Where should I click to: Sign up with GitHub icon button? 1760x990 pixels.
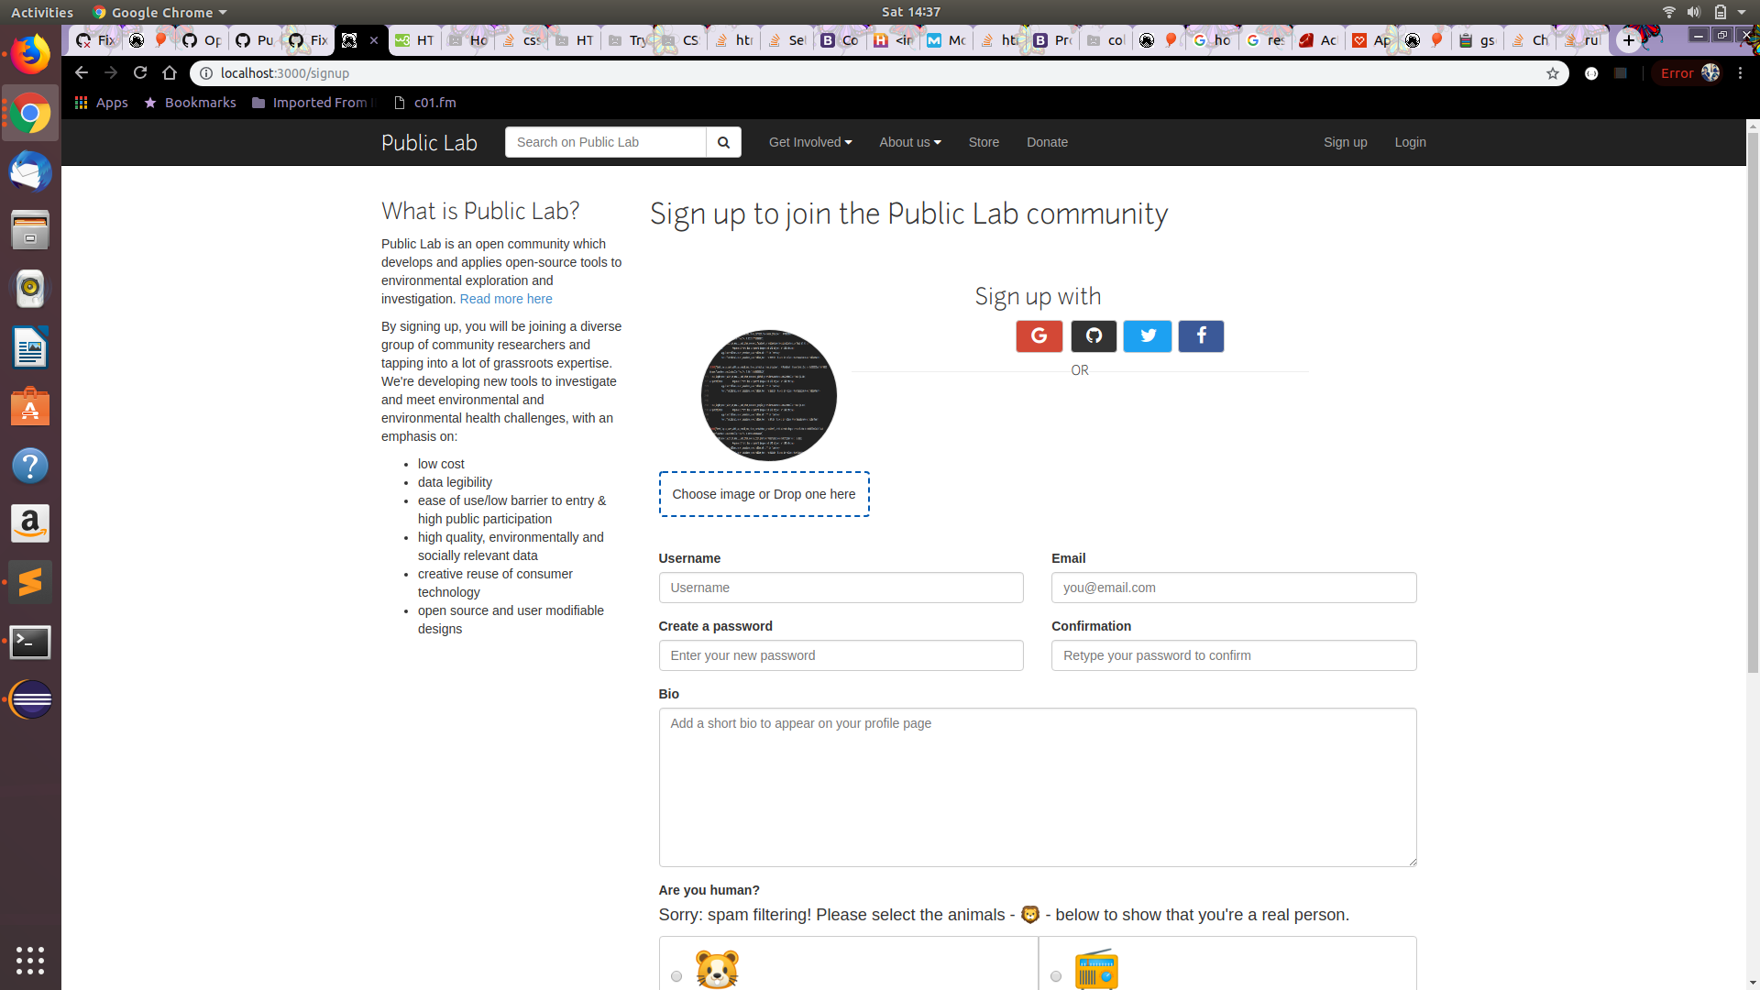pos(1094,336)
